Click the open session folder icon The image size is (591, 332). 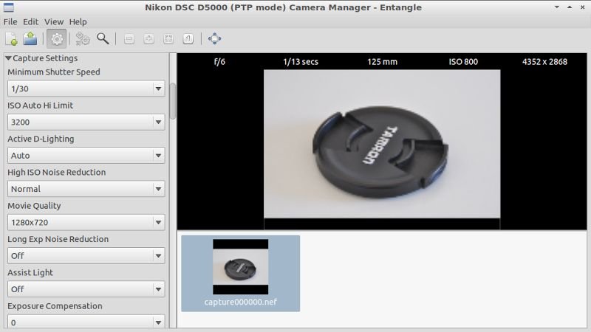(x=30, y=38)
